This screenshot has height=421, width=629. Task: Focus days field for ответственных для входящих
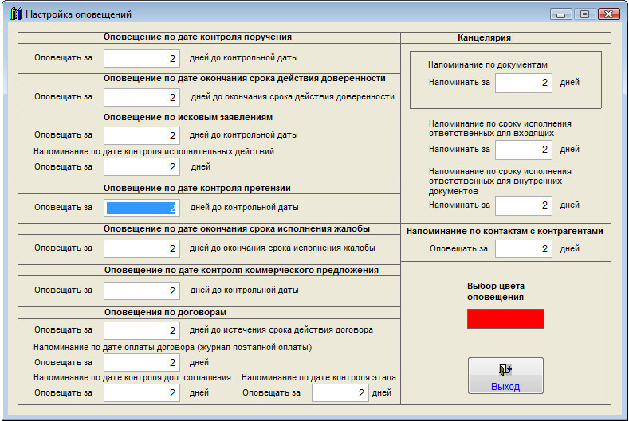[x=524, y=150]
